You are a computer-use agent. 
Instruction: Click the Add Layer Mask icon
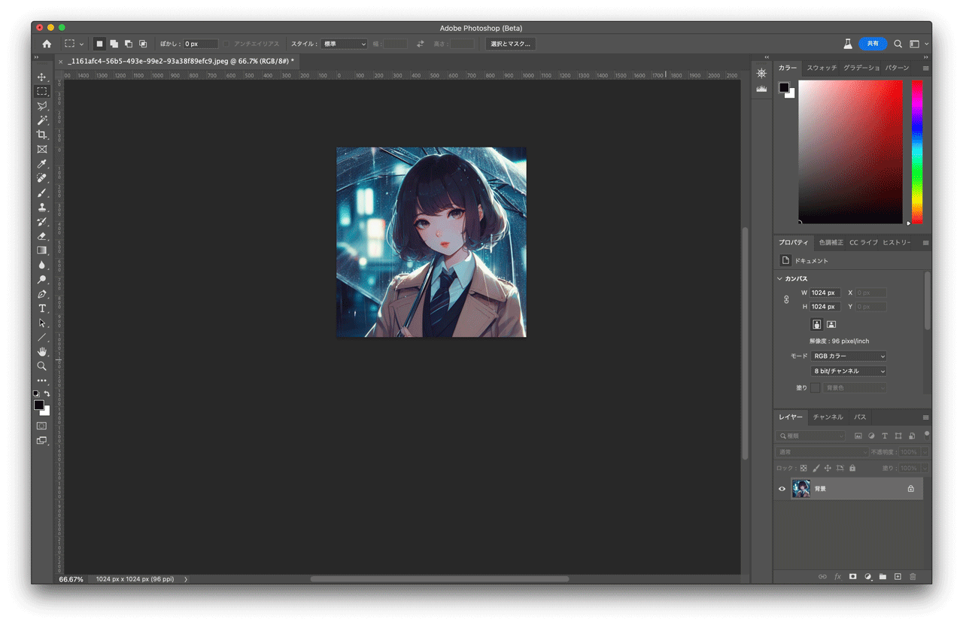pos(852,576)
